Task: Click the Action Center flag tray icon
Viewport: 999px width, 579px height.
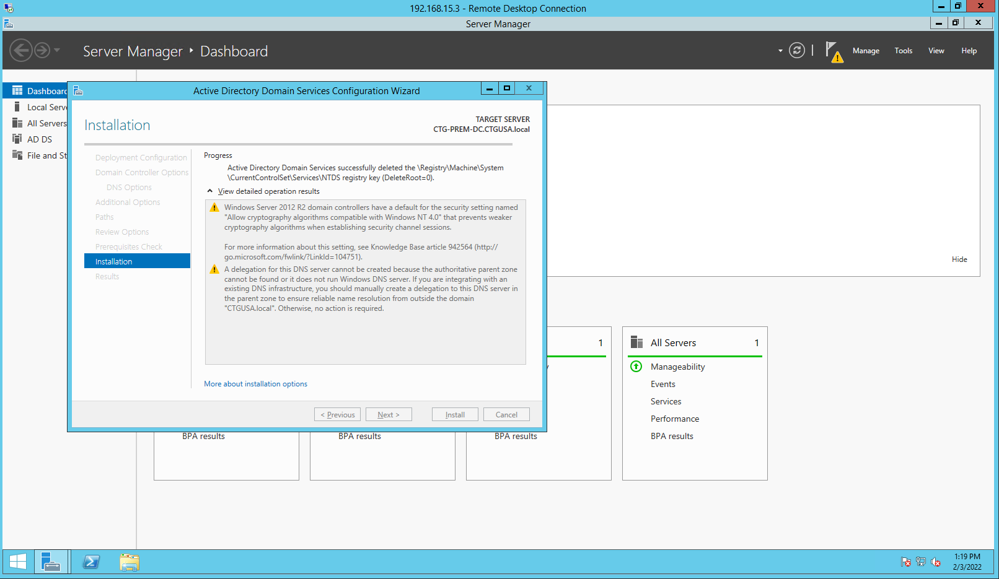Action: point(906,562)
